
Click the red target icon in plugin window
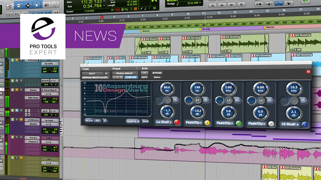pyautogui.click(x=308, y=72)
